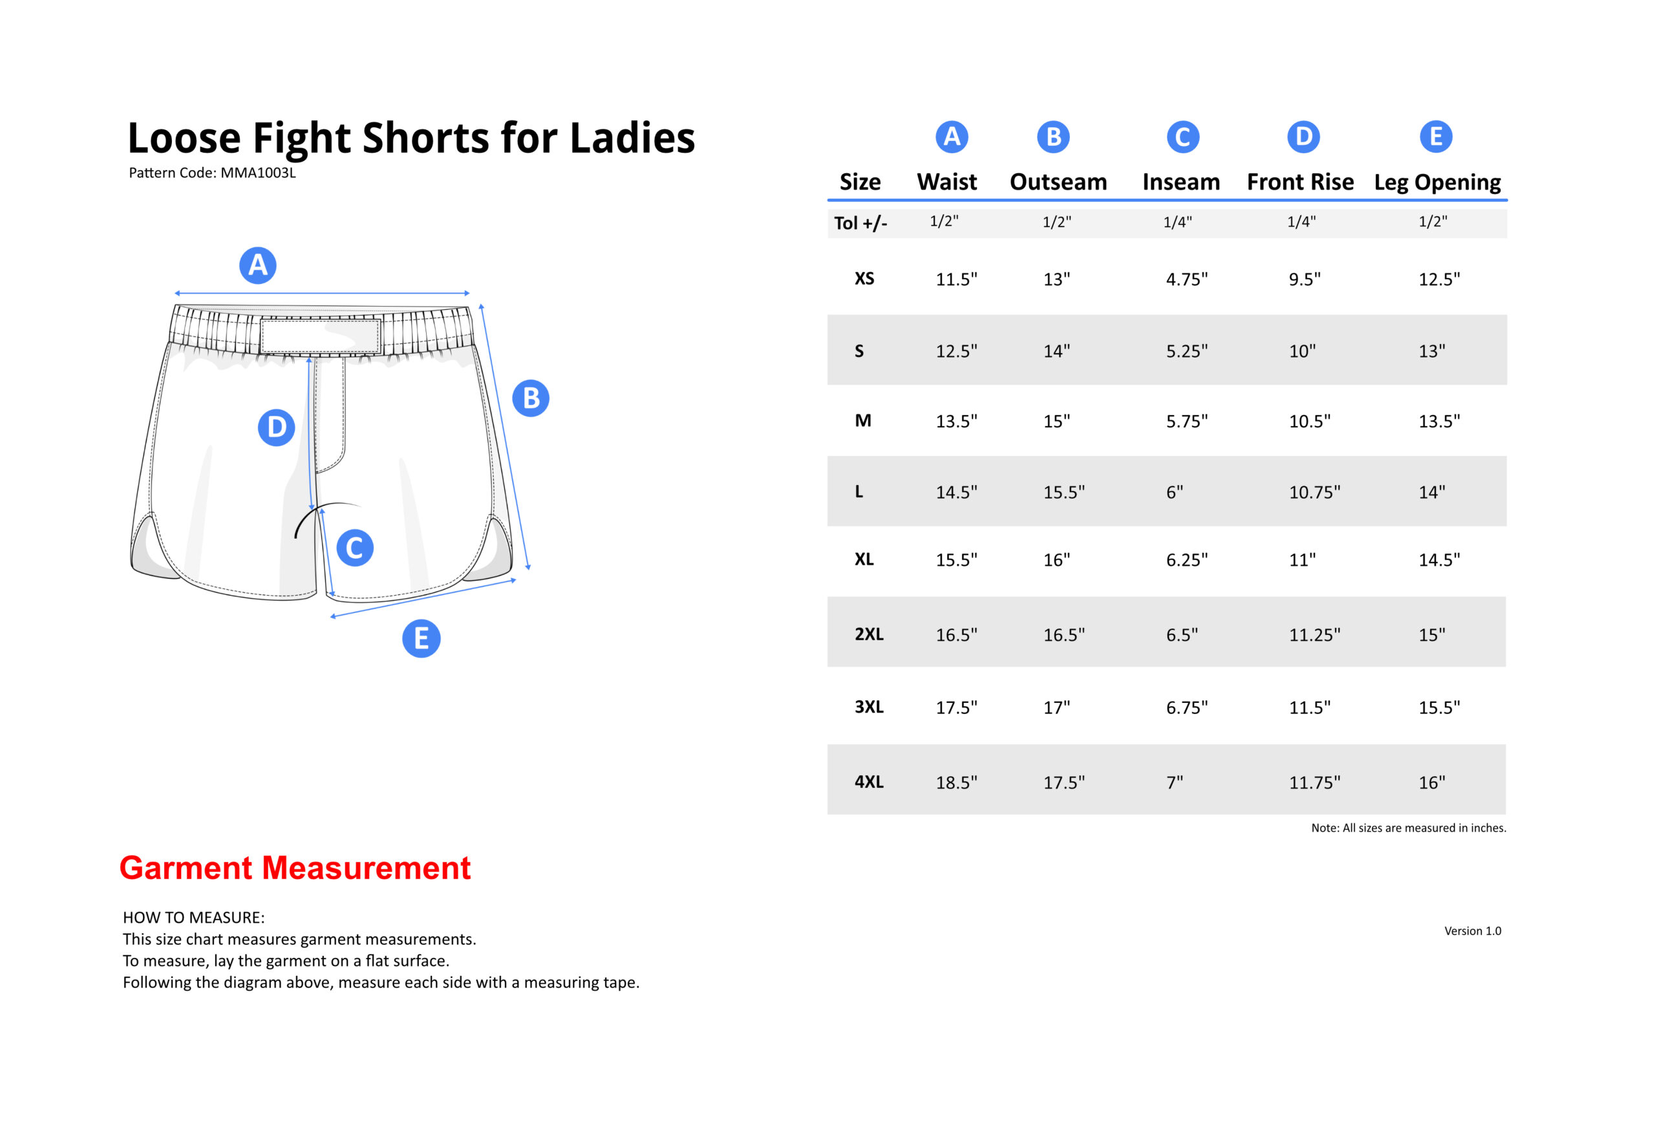Click the Version 1.0 label
The image size is (1655, 1146).
pyautogui.click(x=1472, y=931)
